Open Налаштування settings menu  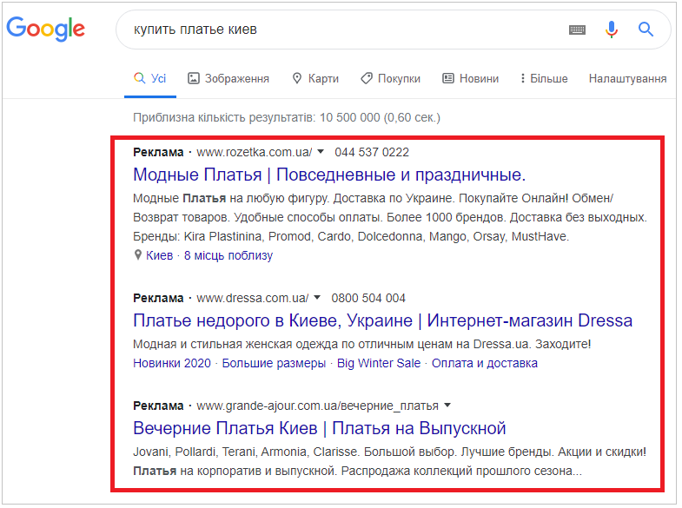(627, 79)
